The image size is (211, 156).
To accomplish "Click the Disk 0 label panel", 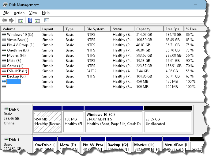I will click(17, 119).
